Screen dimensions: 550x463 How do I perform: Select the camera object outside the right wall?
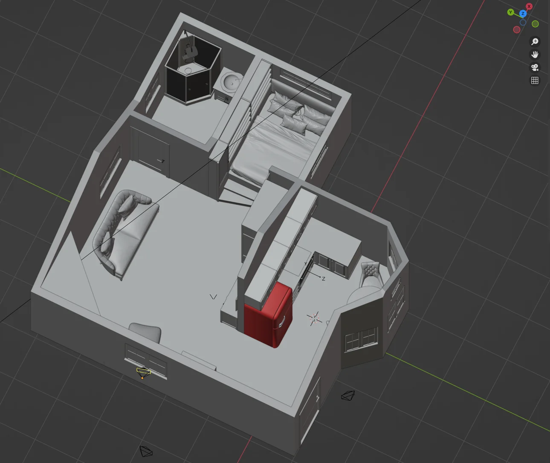pos(348,396)
